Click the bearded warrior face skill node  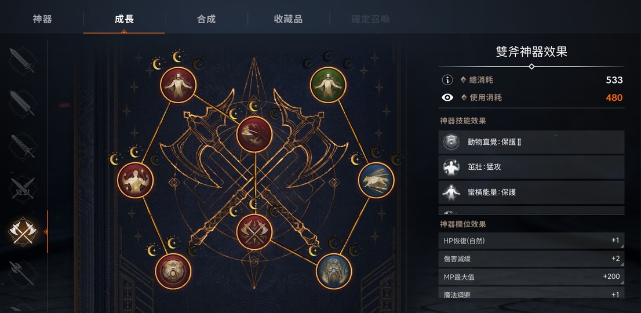334,271
